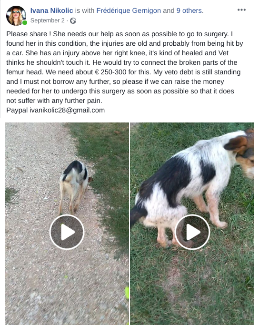Screen dimensions: 259x325
Task: Click the public globe privacy icon
Action: click(73, 20)
